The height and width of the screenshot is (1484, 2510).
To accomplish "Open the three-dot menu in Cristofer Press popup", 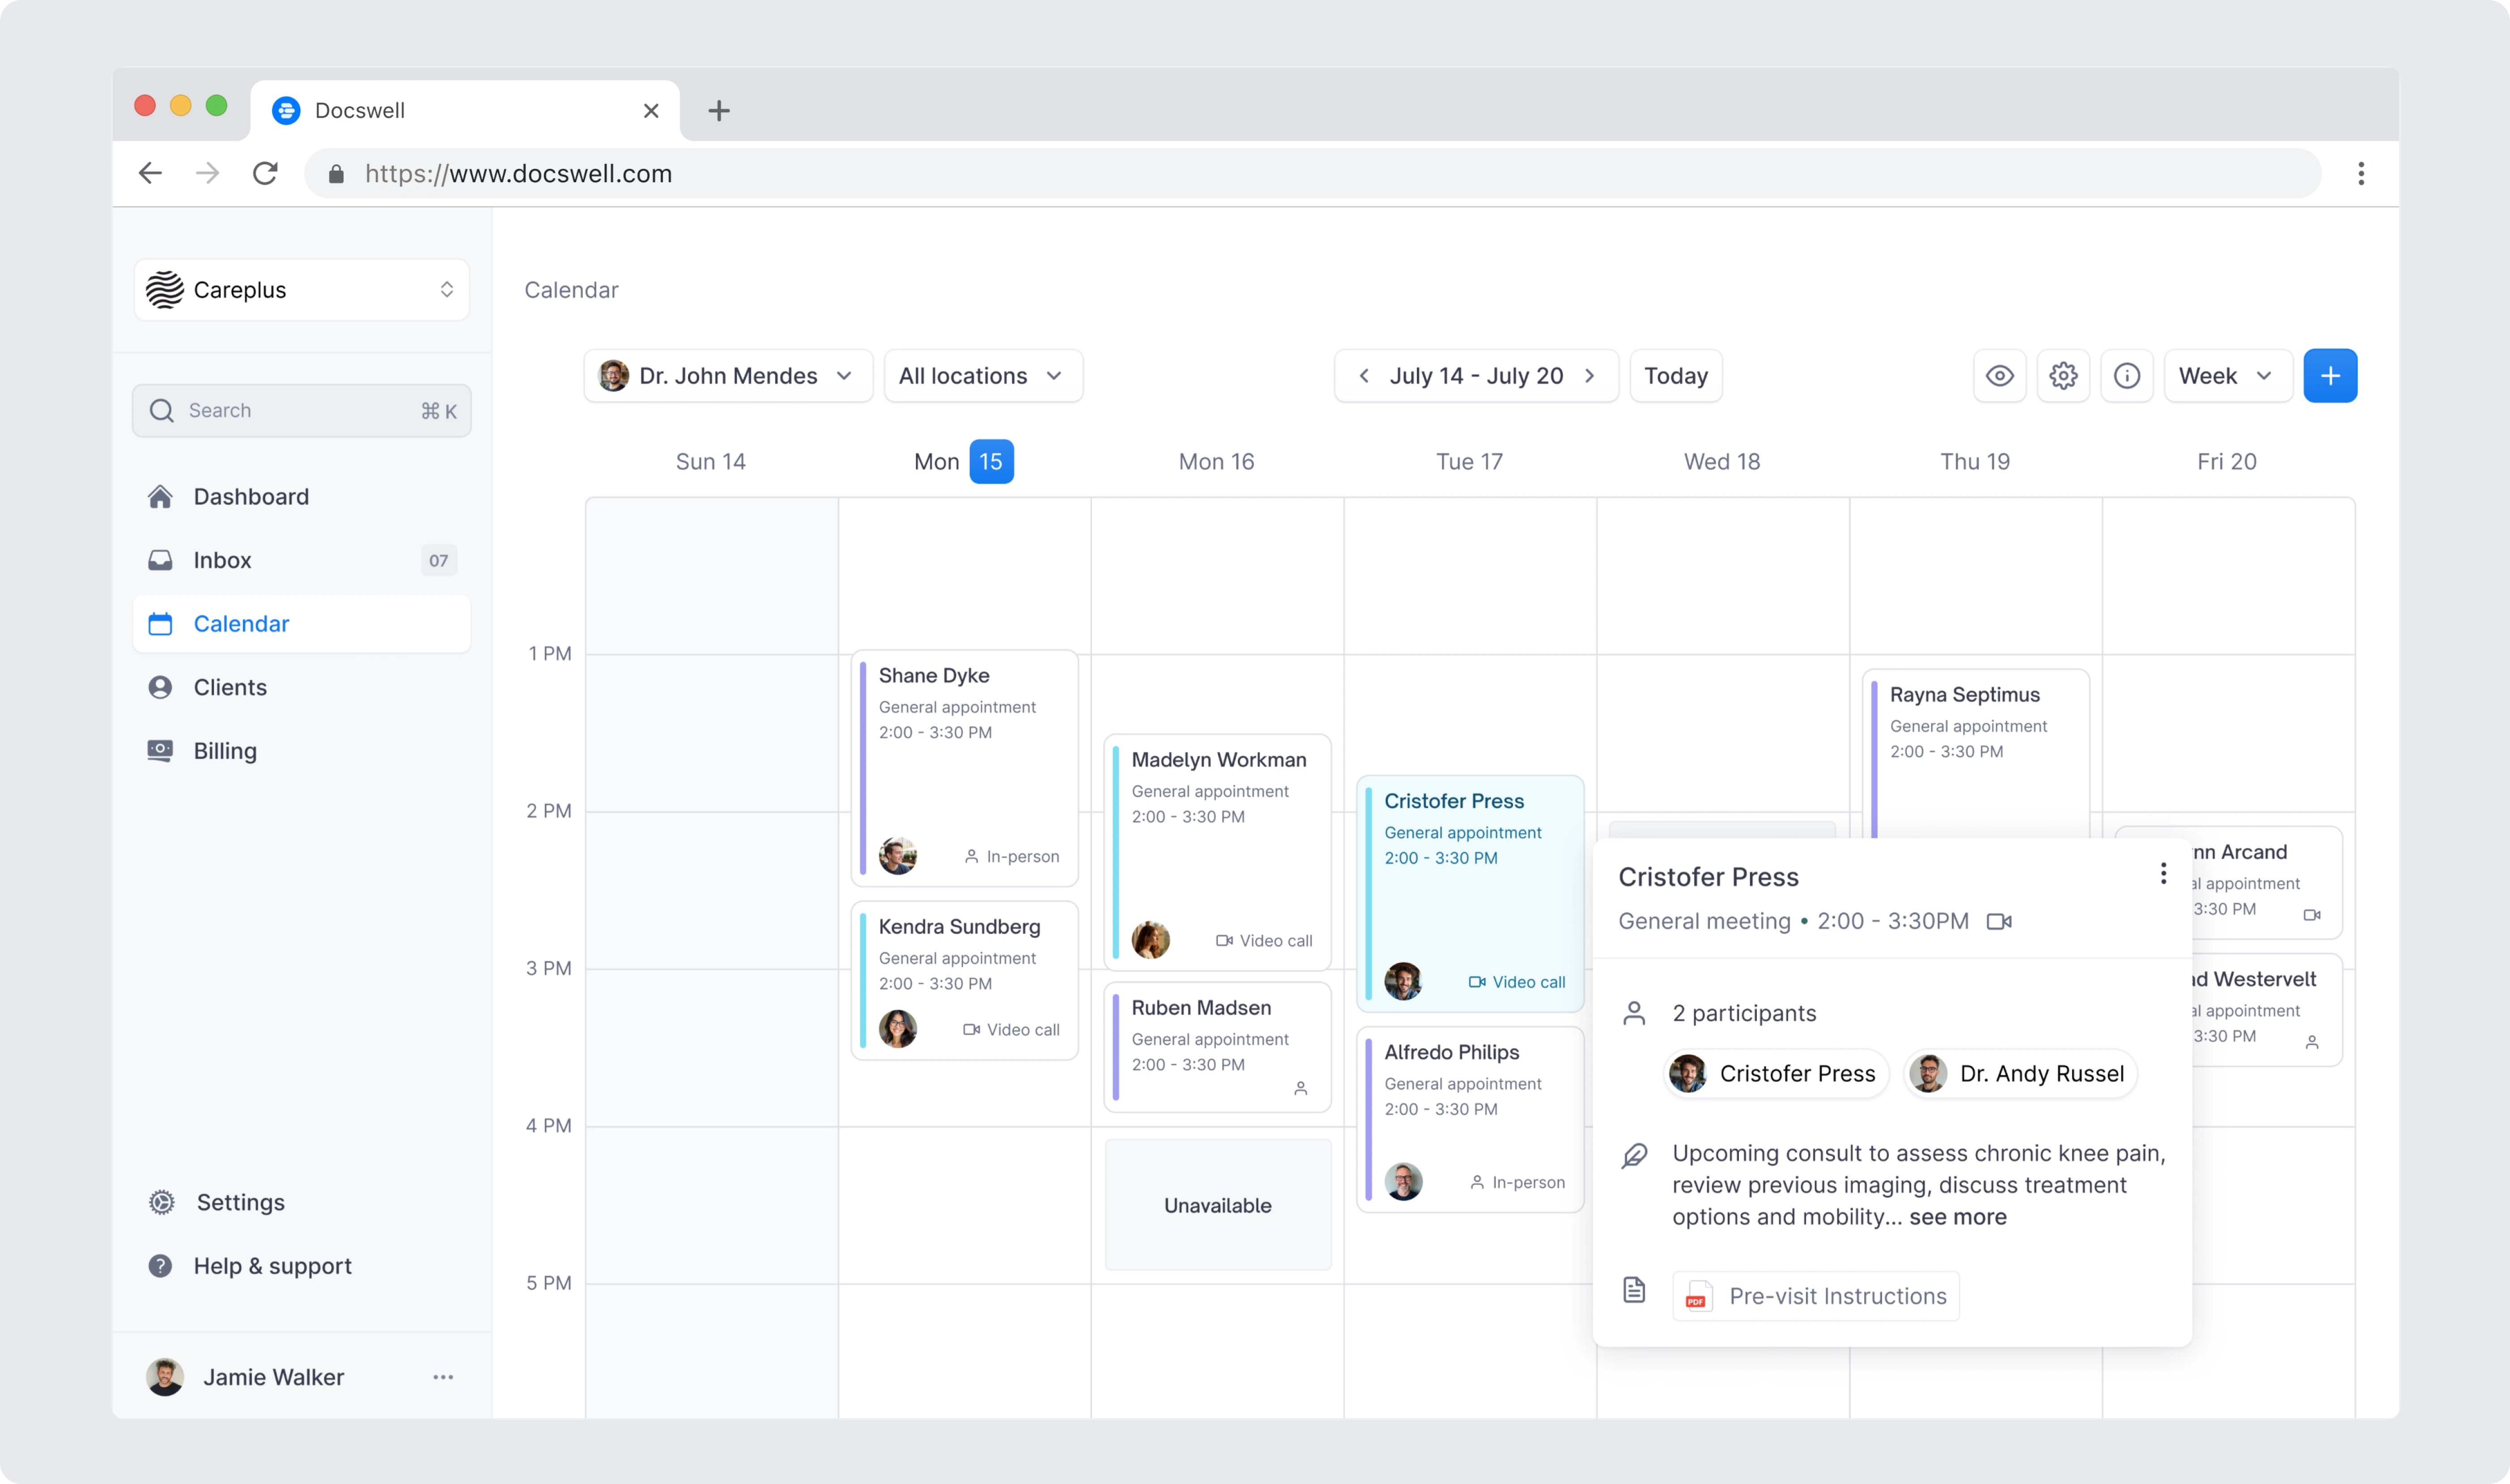I will tap(2162, 874).
